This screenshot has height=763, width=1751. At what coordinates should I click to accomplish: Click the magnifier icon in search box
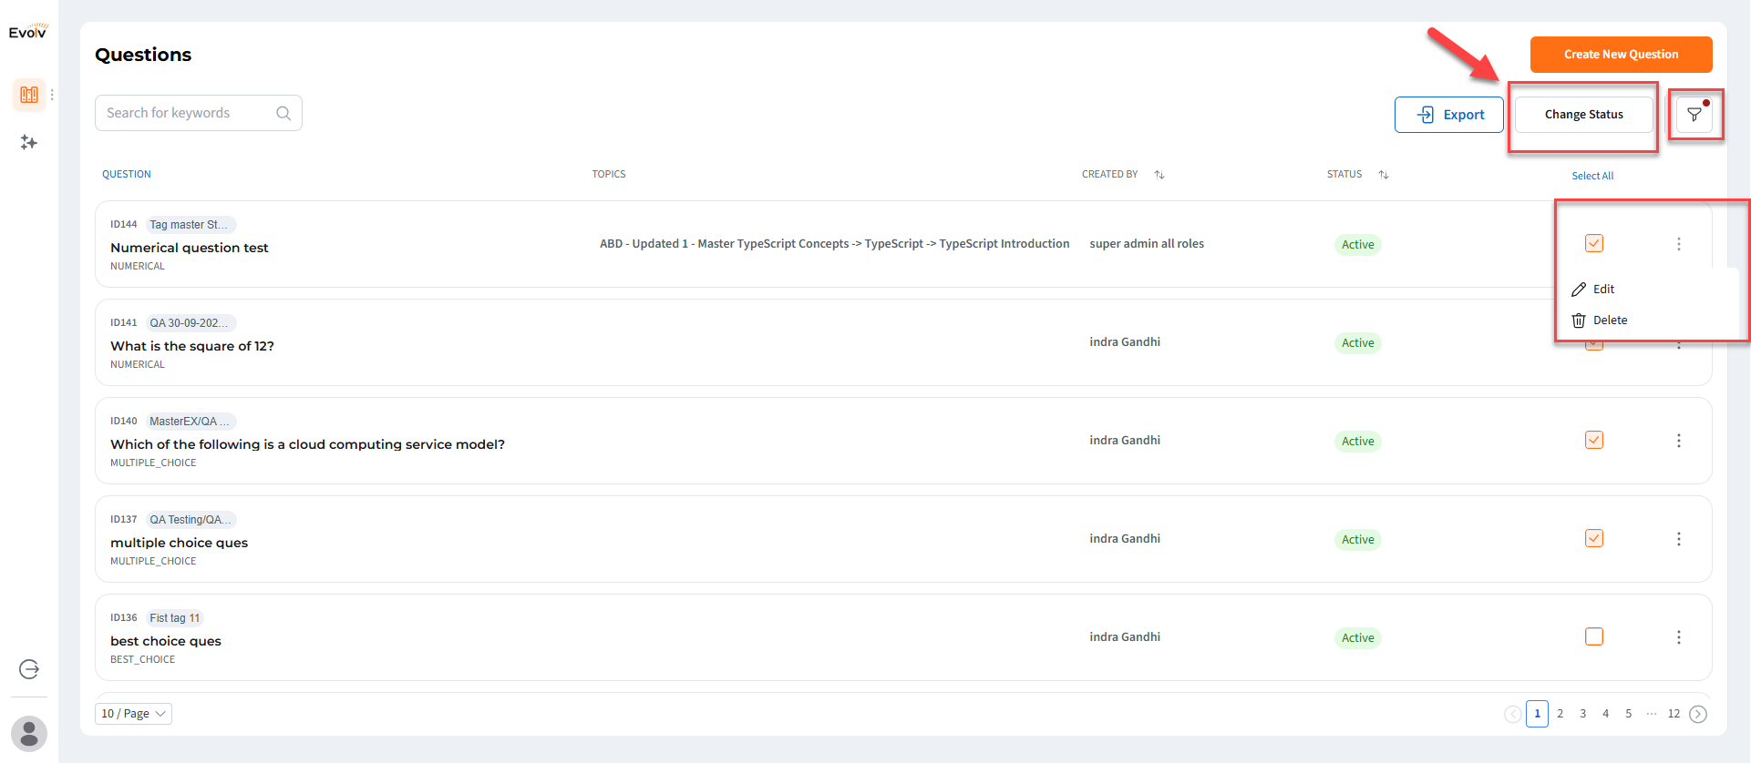click(x=283, y=113)
